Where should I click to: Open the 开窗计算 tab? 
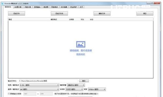pyautogui.click(x=28, y=7)
